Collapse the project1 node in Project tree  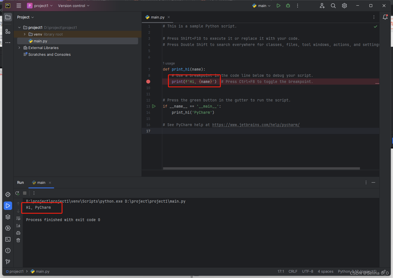click(x=19, y=27)
